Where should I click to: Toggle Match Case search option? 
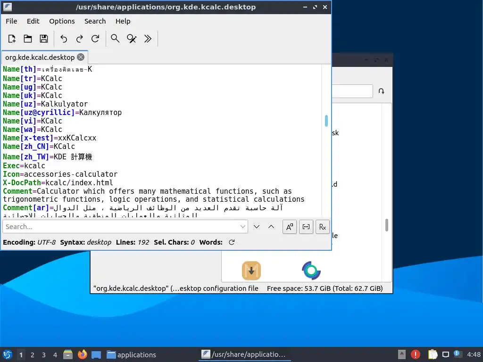click(x=290, y=227)
